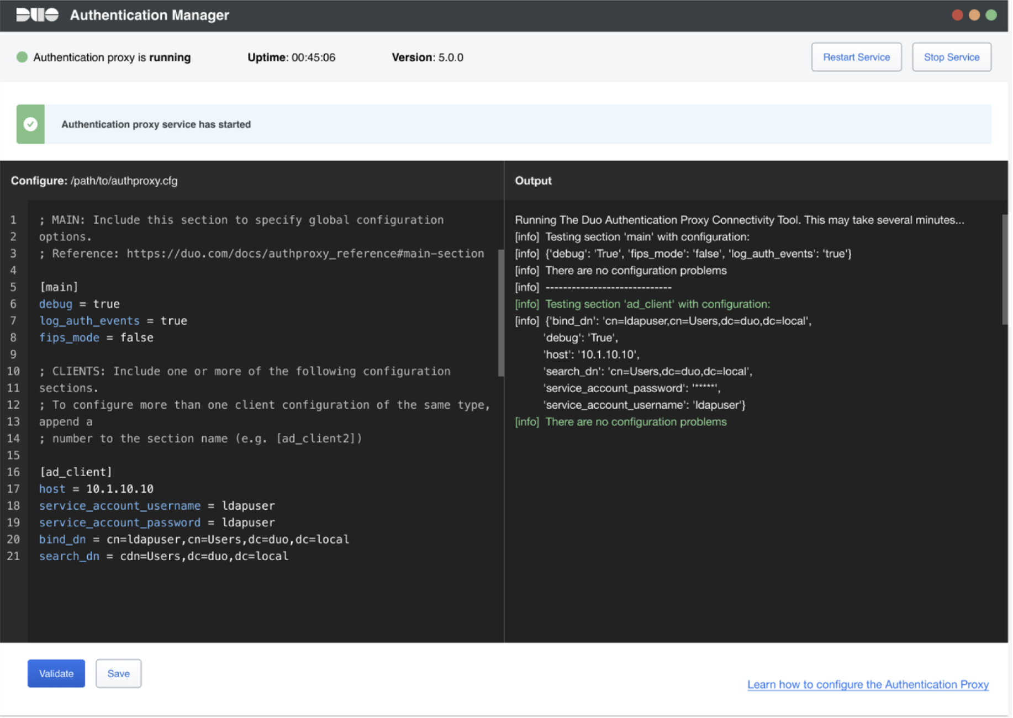Click the output line with 'fips_mode': 'false'

pos(683,254)
